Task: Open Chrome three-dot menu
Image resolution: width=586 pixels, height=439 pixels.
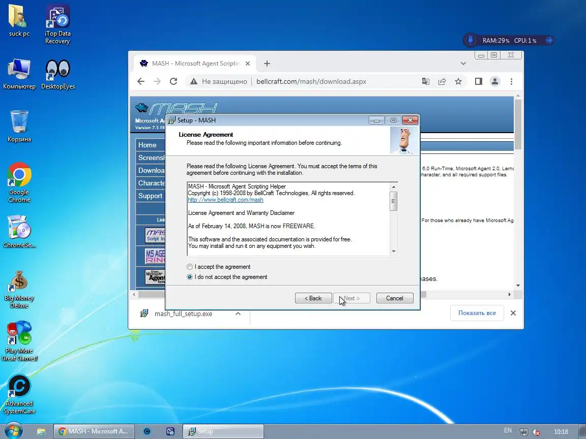Action: tap(511, 81)
